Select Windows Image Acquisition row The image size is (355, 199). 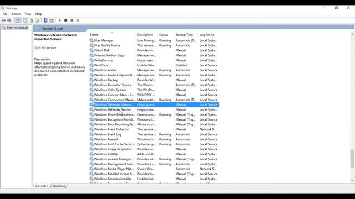(x=154, y=149)
